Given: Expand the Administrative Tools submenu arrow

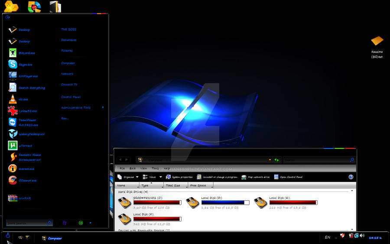Looking at the screenshot, I should [103, 107].
